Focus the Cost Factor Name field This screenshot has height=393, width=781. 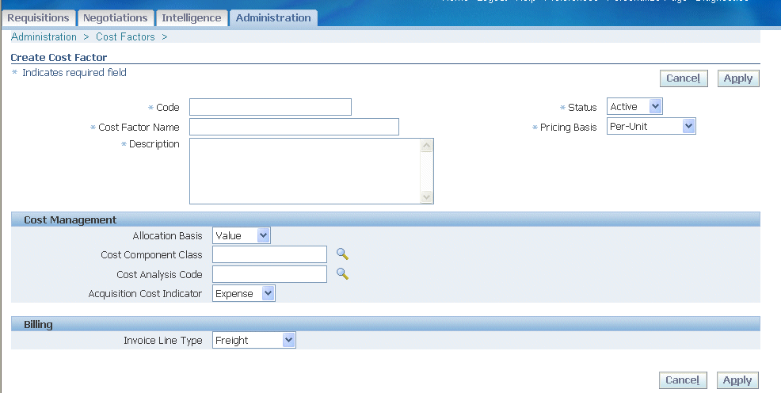point(294,127)
